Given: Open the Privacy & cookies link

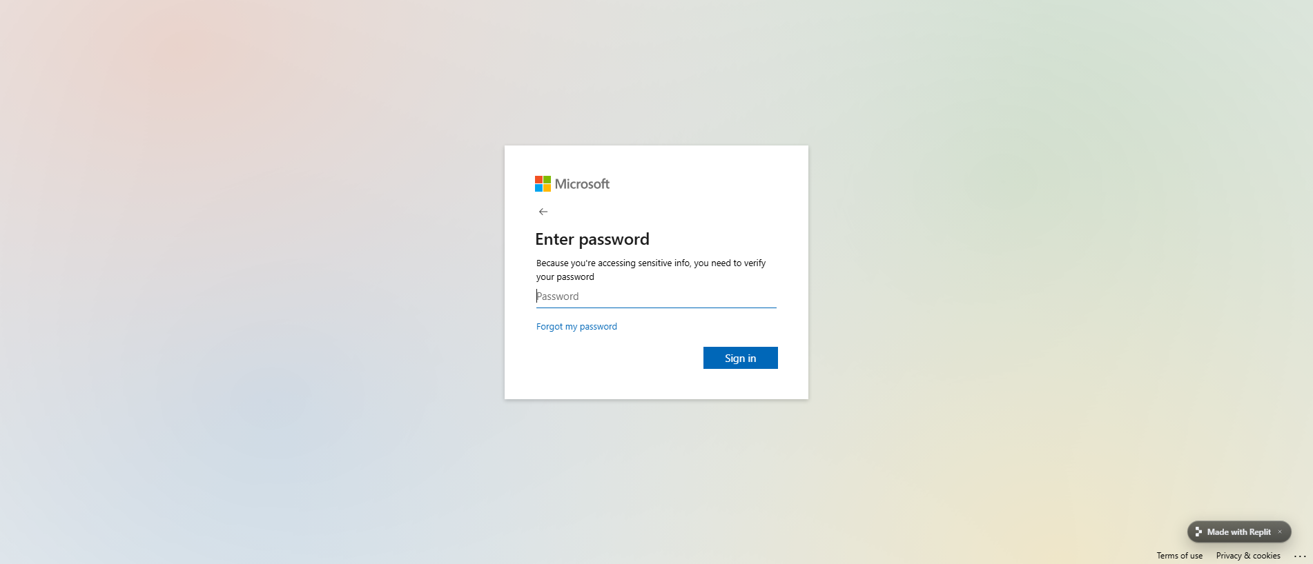Looking at the screenshot, I should tap(1248, 556).
